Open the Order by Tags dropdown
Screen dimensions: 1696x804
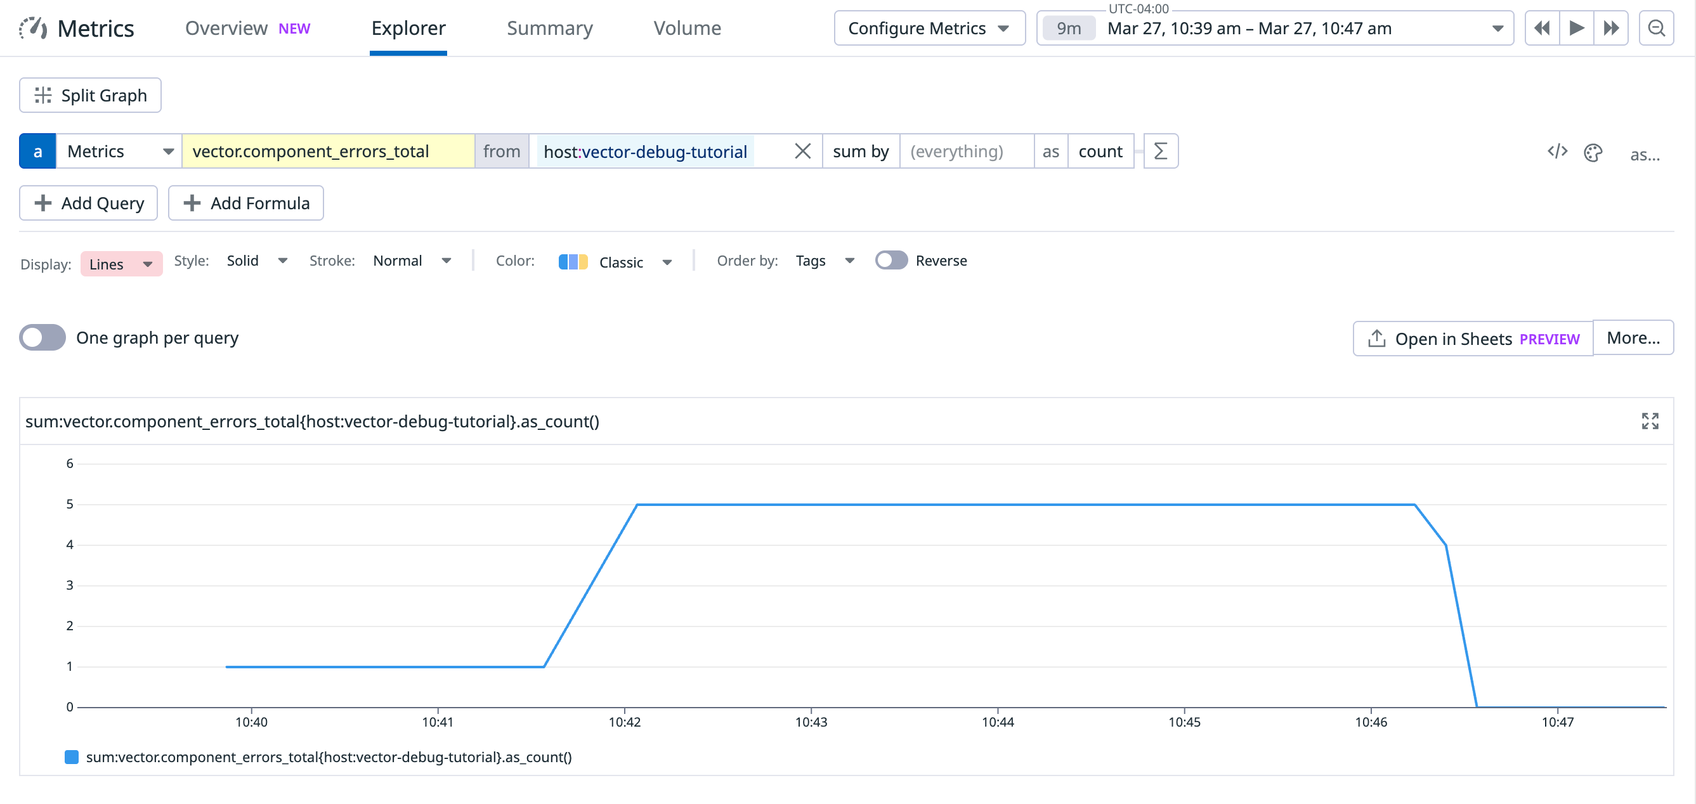825,261
